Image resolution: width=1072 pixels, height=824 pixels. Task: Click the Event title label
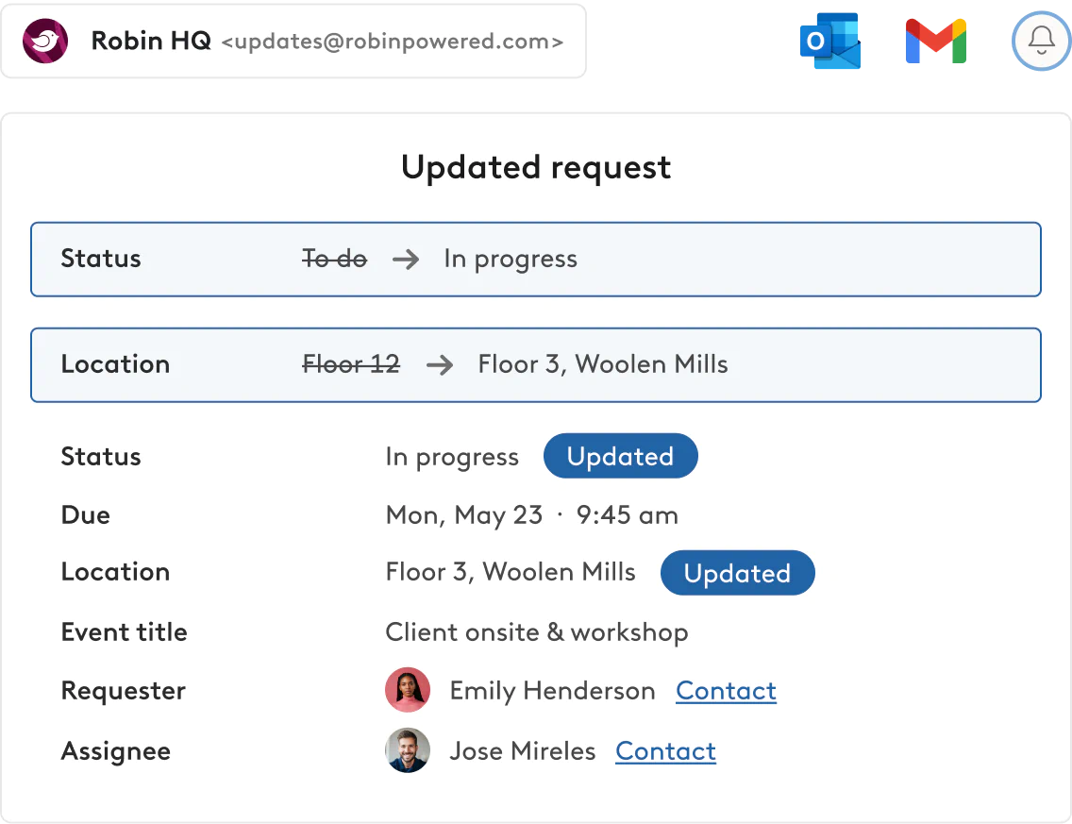[x=124, y=631]
